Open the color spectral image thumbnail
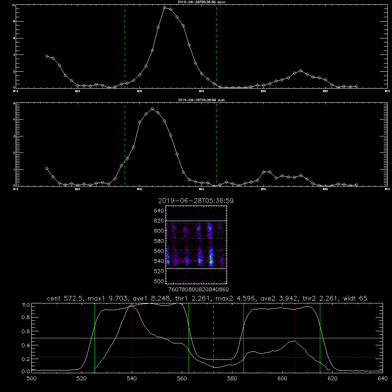Screen dimensions: 392x392 (x=196, y=245)
